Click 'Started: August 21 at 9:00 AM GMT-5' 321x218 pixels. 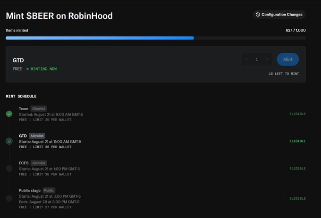pyautogui.click(x=51, y=114)
